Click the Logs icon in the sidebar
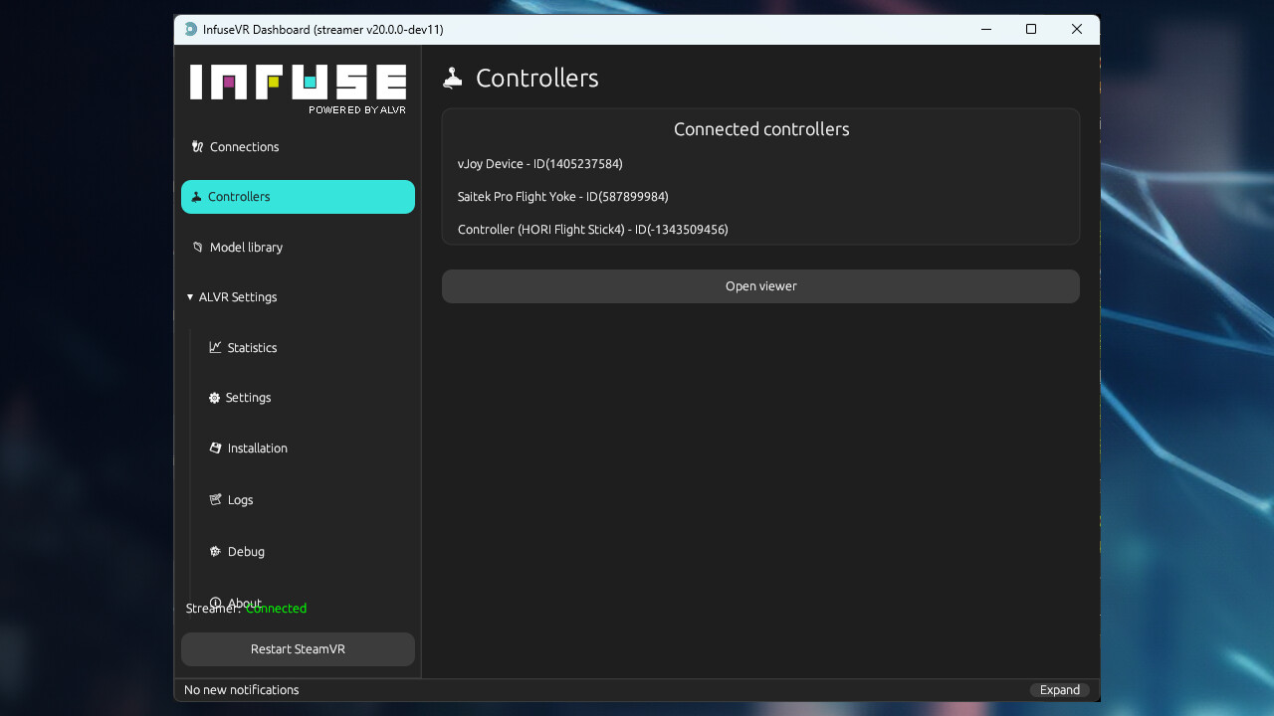1274x716 pixels. (x=213, y=499)
